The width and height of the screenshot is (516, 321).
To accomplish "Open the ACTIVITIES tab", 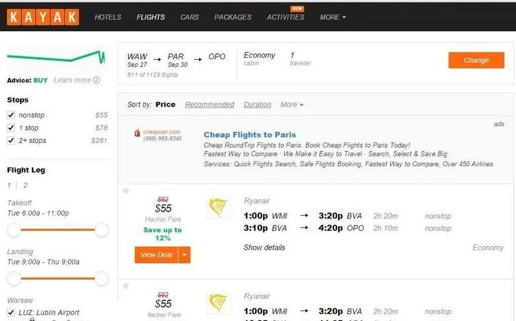I will tap(286, 17).
